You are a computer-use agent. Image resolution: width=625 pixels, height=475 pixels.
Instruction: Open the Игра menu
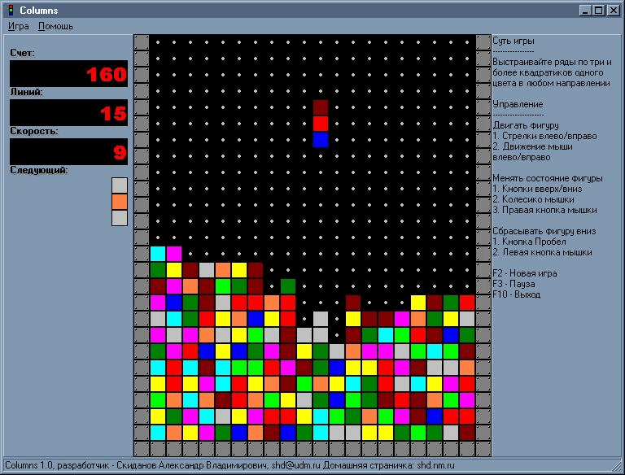coord(19,26)
